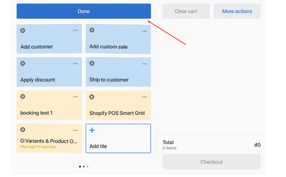
Task: Open the ellipsis options on G:Variants tile
Action: click(75, 130)
